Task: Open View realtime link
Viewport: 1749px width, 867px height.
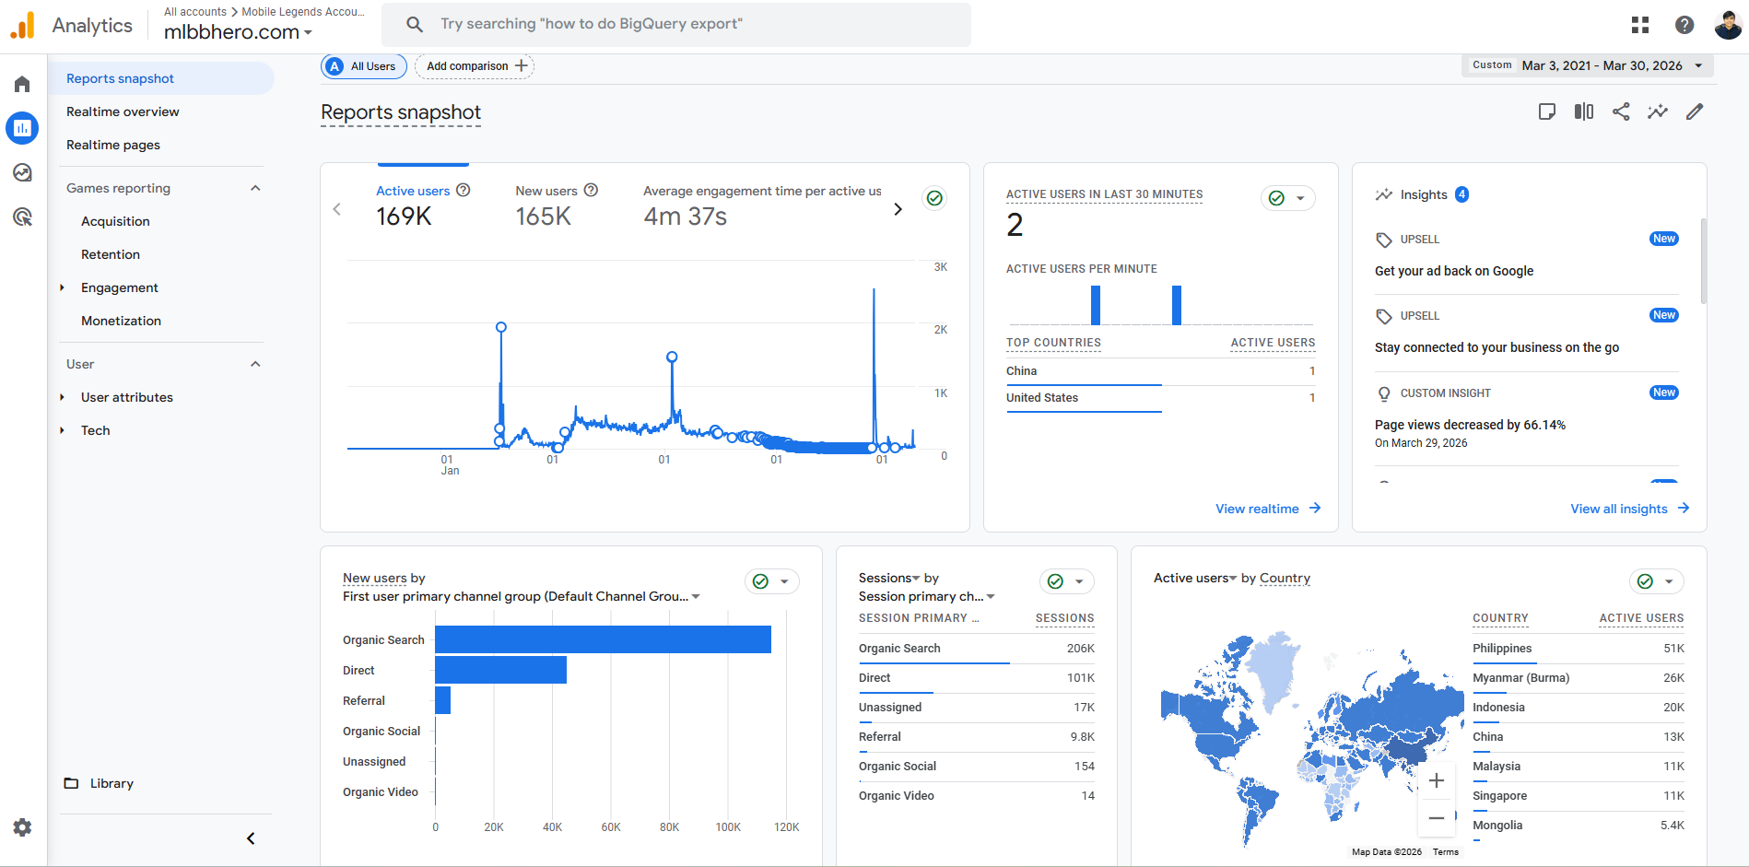Action: (1268, 509)
